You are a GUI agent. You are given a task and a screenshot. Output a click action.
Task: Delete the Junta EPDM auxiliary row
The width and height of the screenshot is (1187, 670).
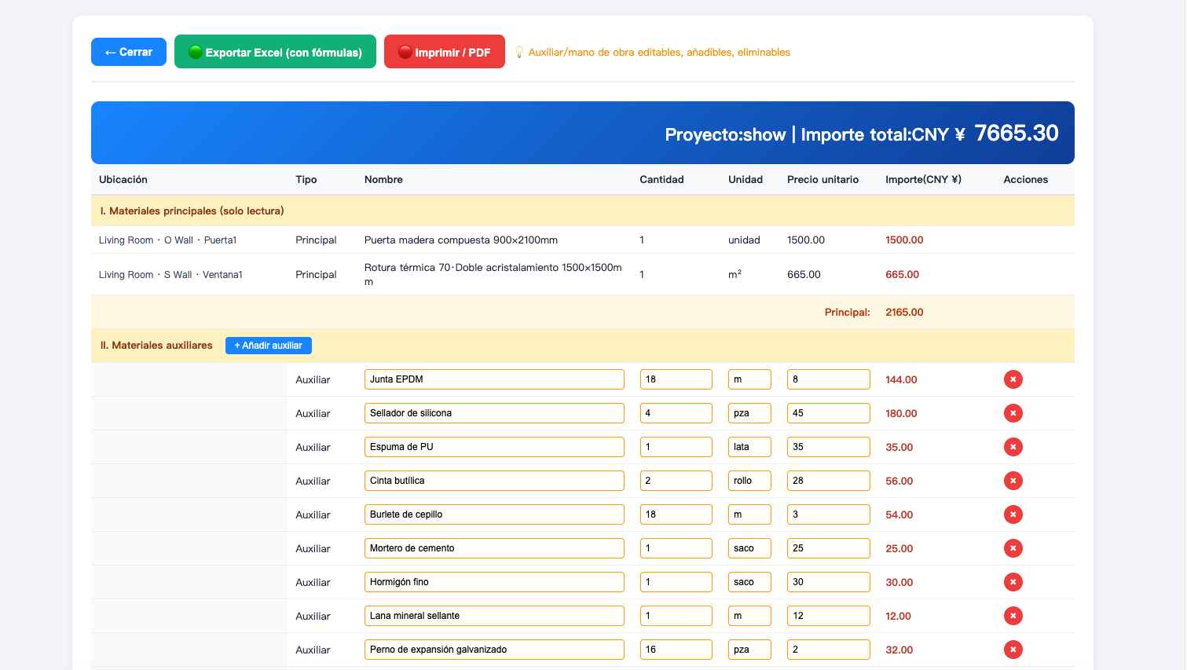click(1013, 379)
